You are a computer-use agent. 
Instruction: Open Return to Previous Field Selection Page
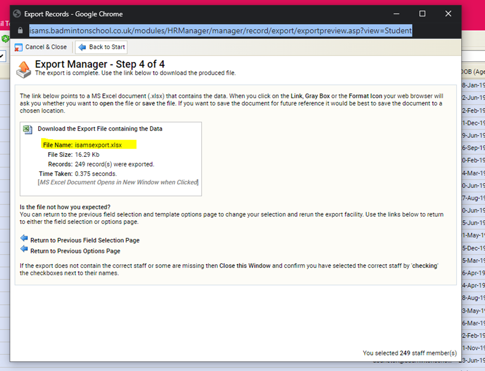pyautogui.click(x=85, y=240)
